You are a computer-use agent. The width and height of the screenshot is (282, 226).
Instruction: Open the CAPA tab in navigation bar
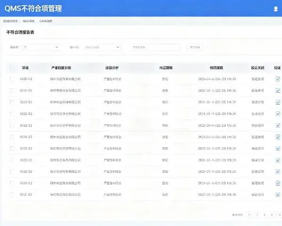click(46, 21)
